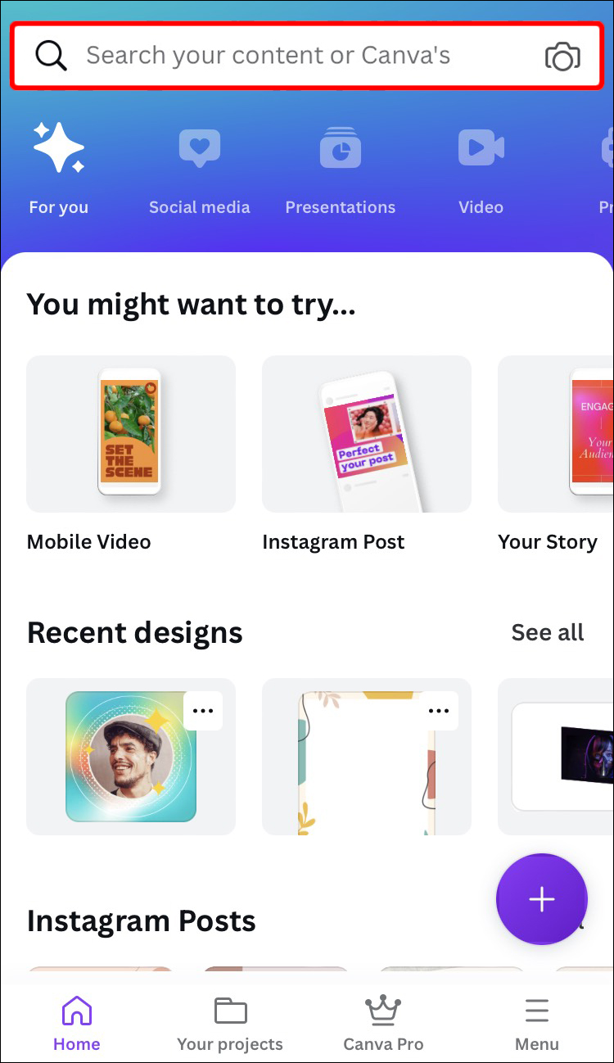
Task: Open the Video category icon
Action: coord(481,147)
